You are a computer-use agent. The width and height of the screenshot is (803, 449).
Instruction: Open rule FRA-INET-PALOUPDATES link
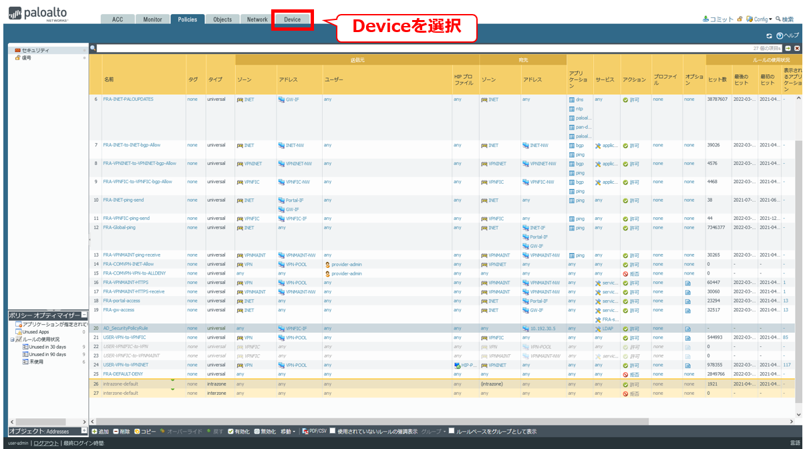tap(128, 100)
